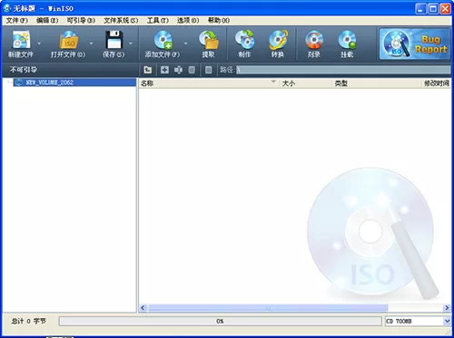Open the 文件系统(S) menu
The height and width of the screenshot is (338, 454).
(x=121, y=20)
